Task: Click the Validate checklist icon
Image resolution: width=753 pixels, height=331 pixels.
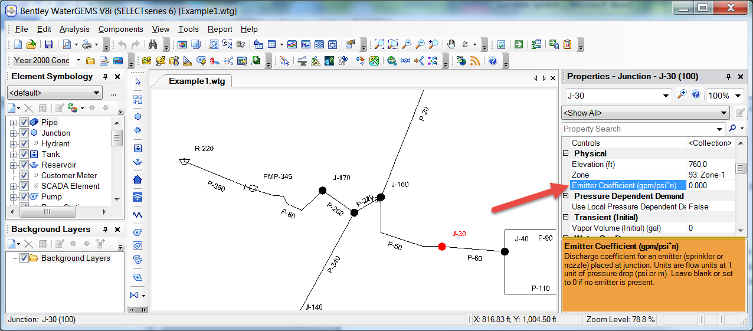Action: tap(501, 45)
